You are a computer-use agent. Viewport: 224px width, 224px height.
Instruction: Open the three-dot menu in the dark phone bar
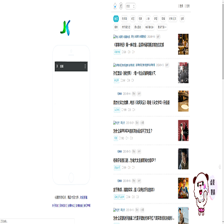point(85,67)
